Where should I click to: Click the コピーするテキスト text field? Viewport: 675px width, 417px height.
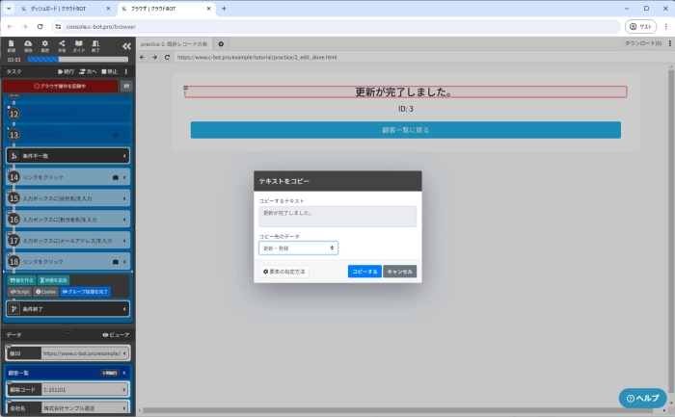tap(337, 216)
